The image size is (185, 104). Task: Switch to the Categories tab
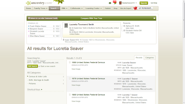(x=149, y=58)
